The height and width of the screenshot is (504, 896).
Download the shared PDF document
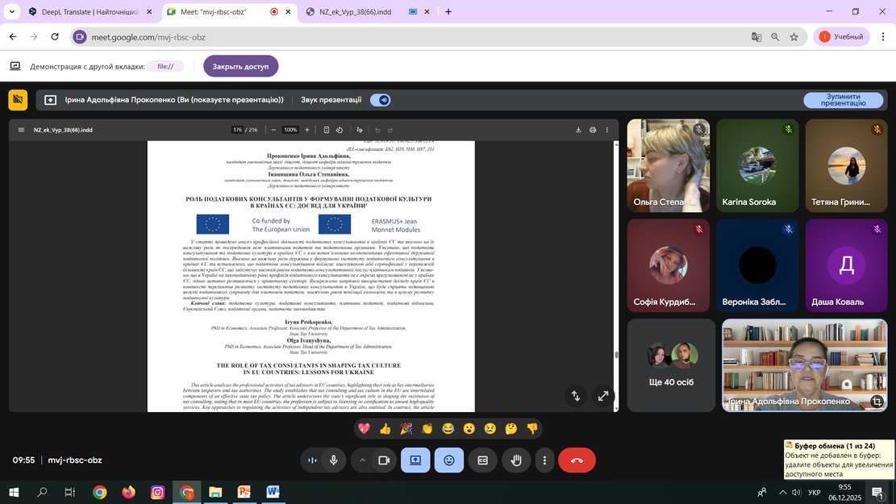pyautogui.click(x=578, y=130)
